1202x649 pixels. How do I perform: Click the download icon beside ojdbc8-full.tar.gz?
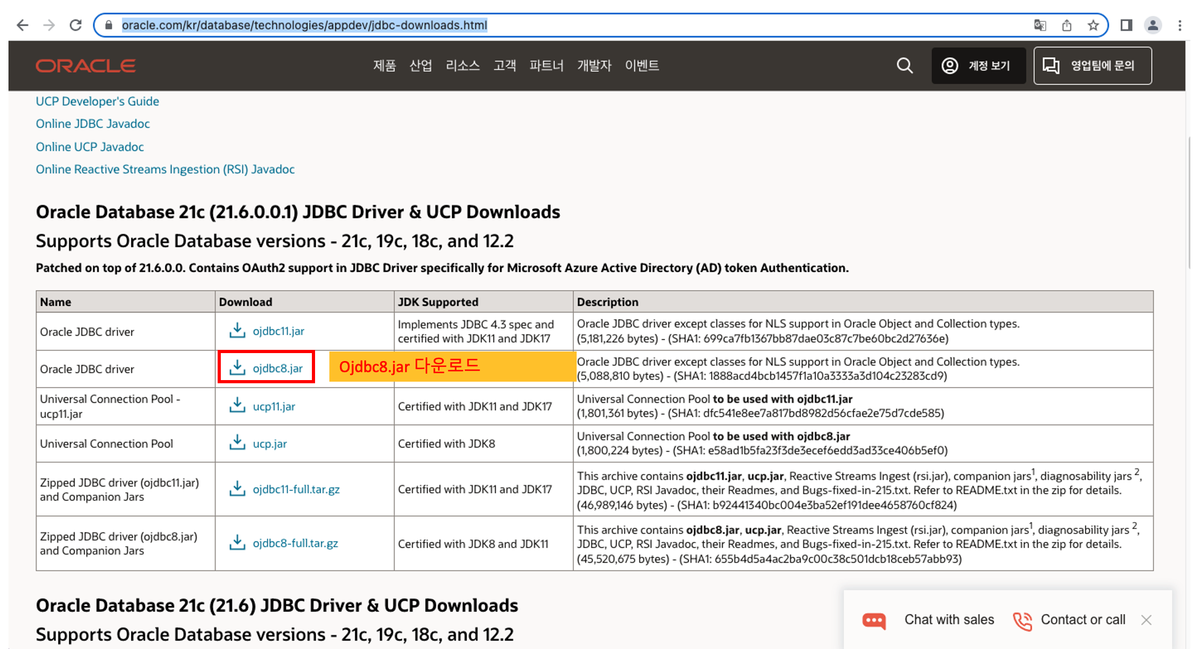pos(237,543)
